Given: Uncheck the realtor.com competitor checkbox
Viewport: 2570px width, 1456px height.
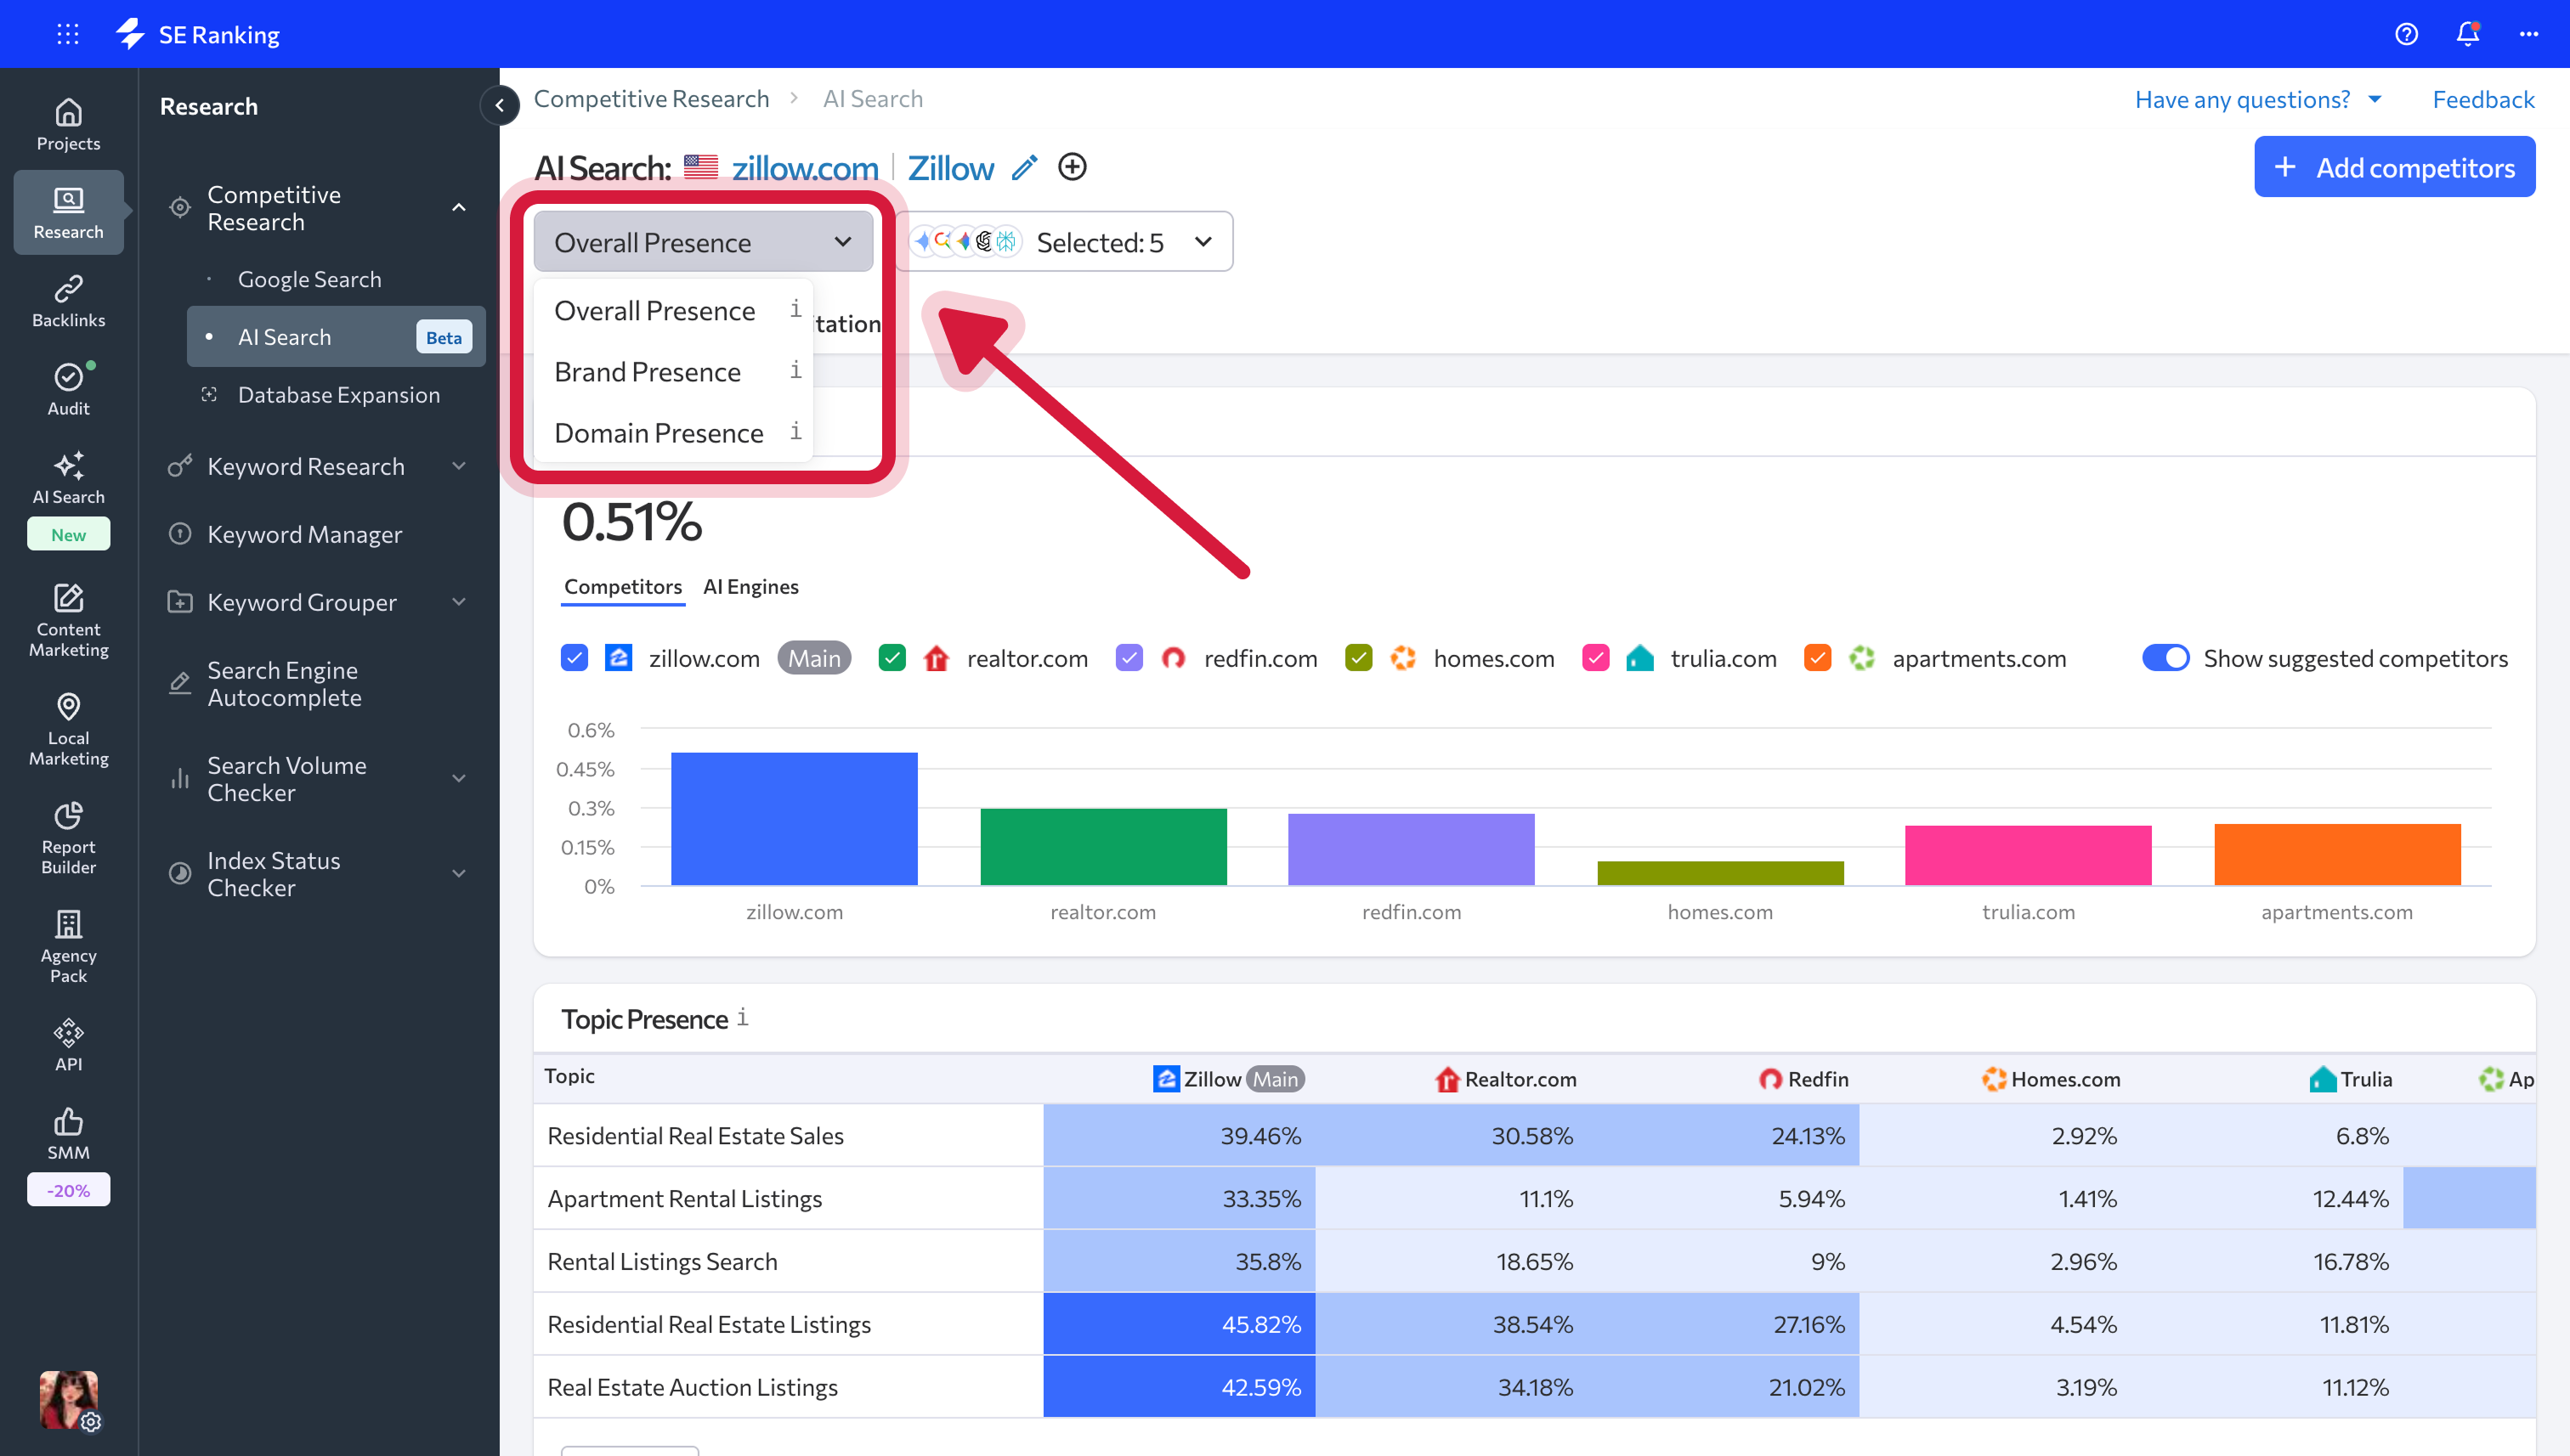Looking at the screenshot, I should (x=892, y=658).
